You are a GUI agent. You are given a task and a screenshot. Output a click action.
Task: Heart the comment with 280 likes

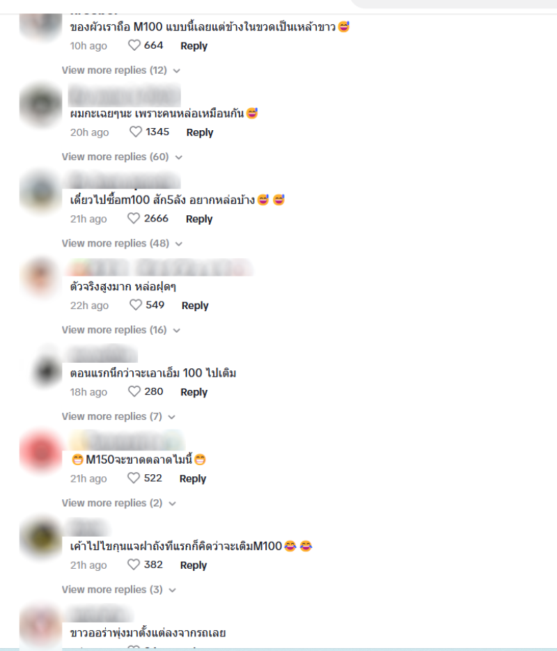(134, 391)
